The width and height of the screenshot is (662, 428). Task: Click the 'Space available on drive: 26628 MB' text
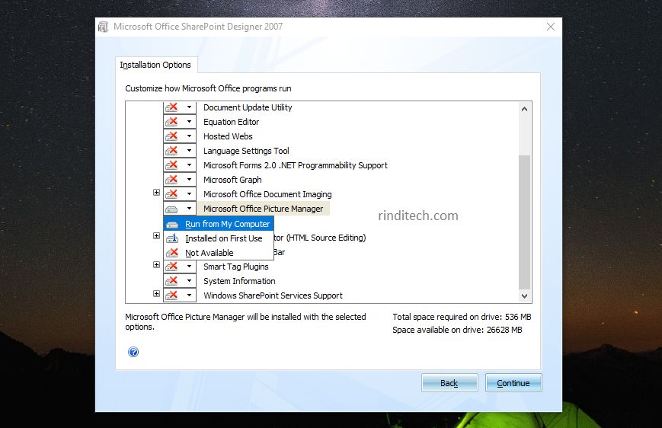[457, 330]
